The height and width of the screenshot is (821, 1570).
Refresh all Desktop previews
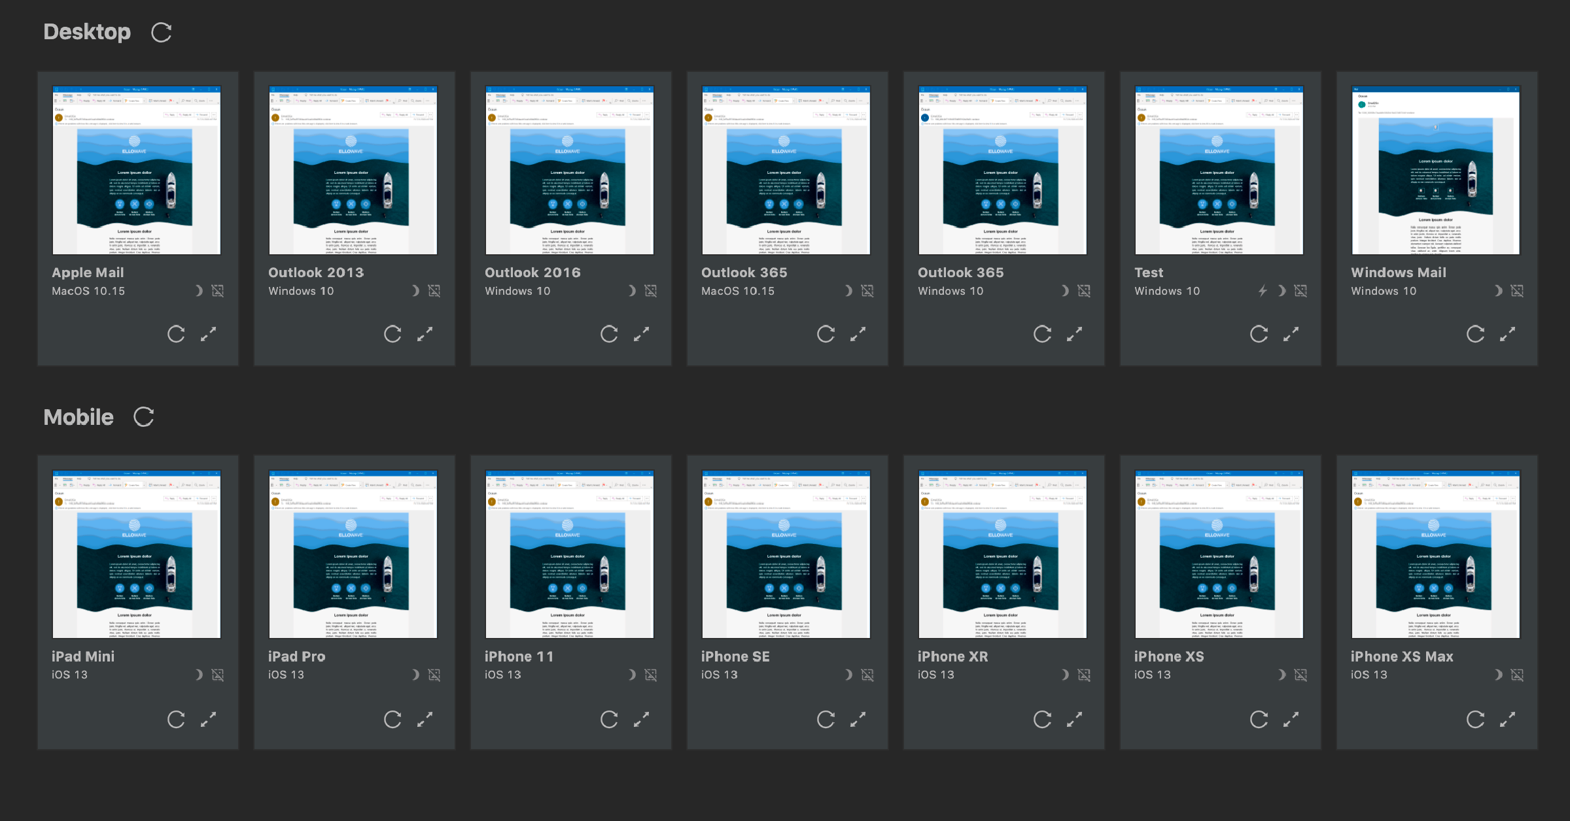[161, 32]
